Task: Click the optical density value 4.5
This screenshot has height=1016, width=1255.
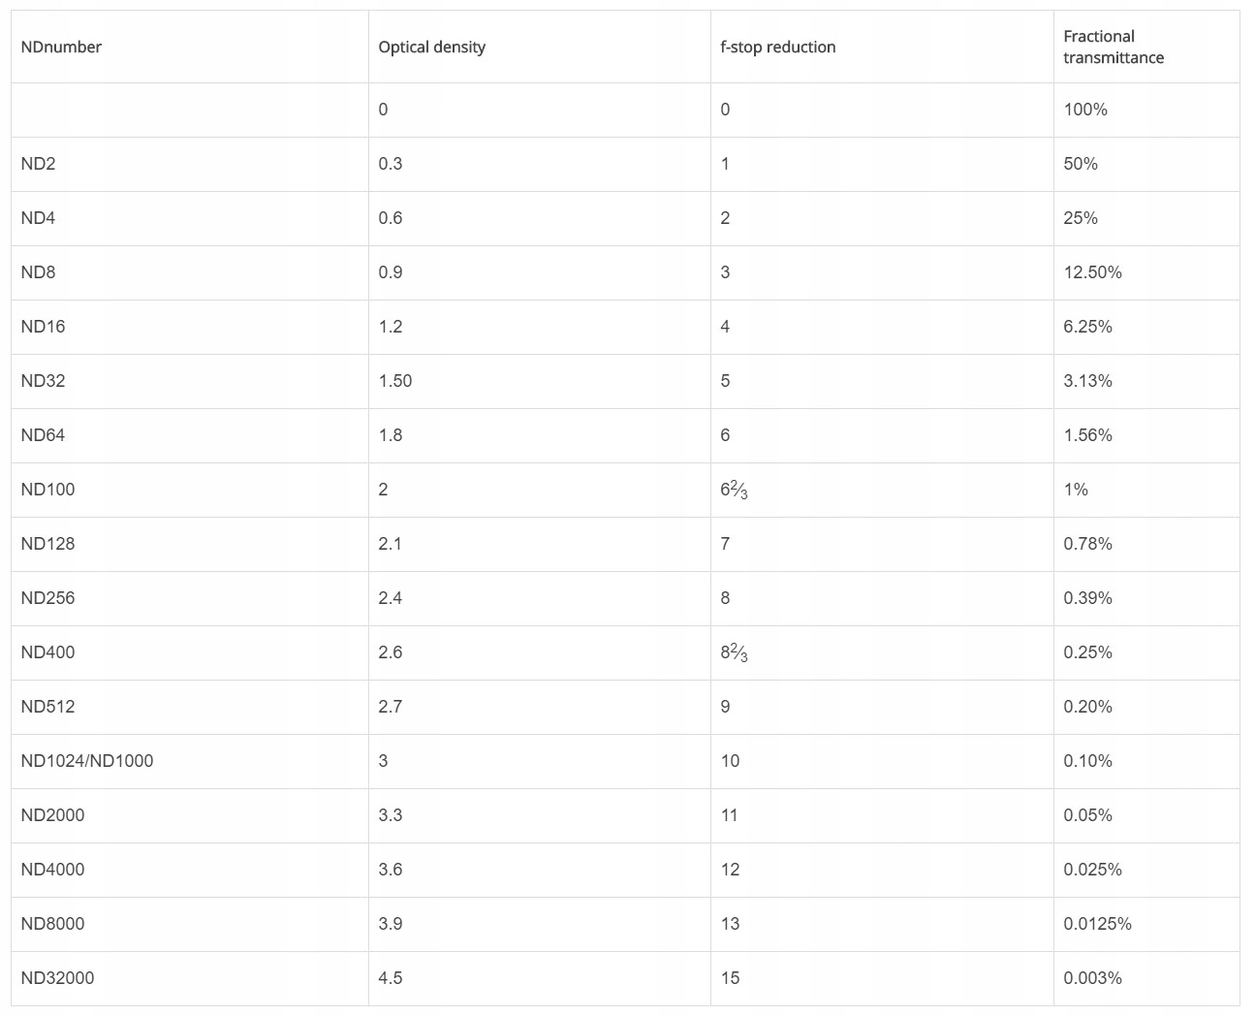Action: (x=391, y=978)
